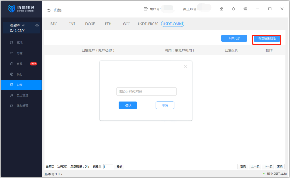This screenshot has width=290, height=178.
Task: Go to 代付 in sidebar
Action: tap(19, 74)
